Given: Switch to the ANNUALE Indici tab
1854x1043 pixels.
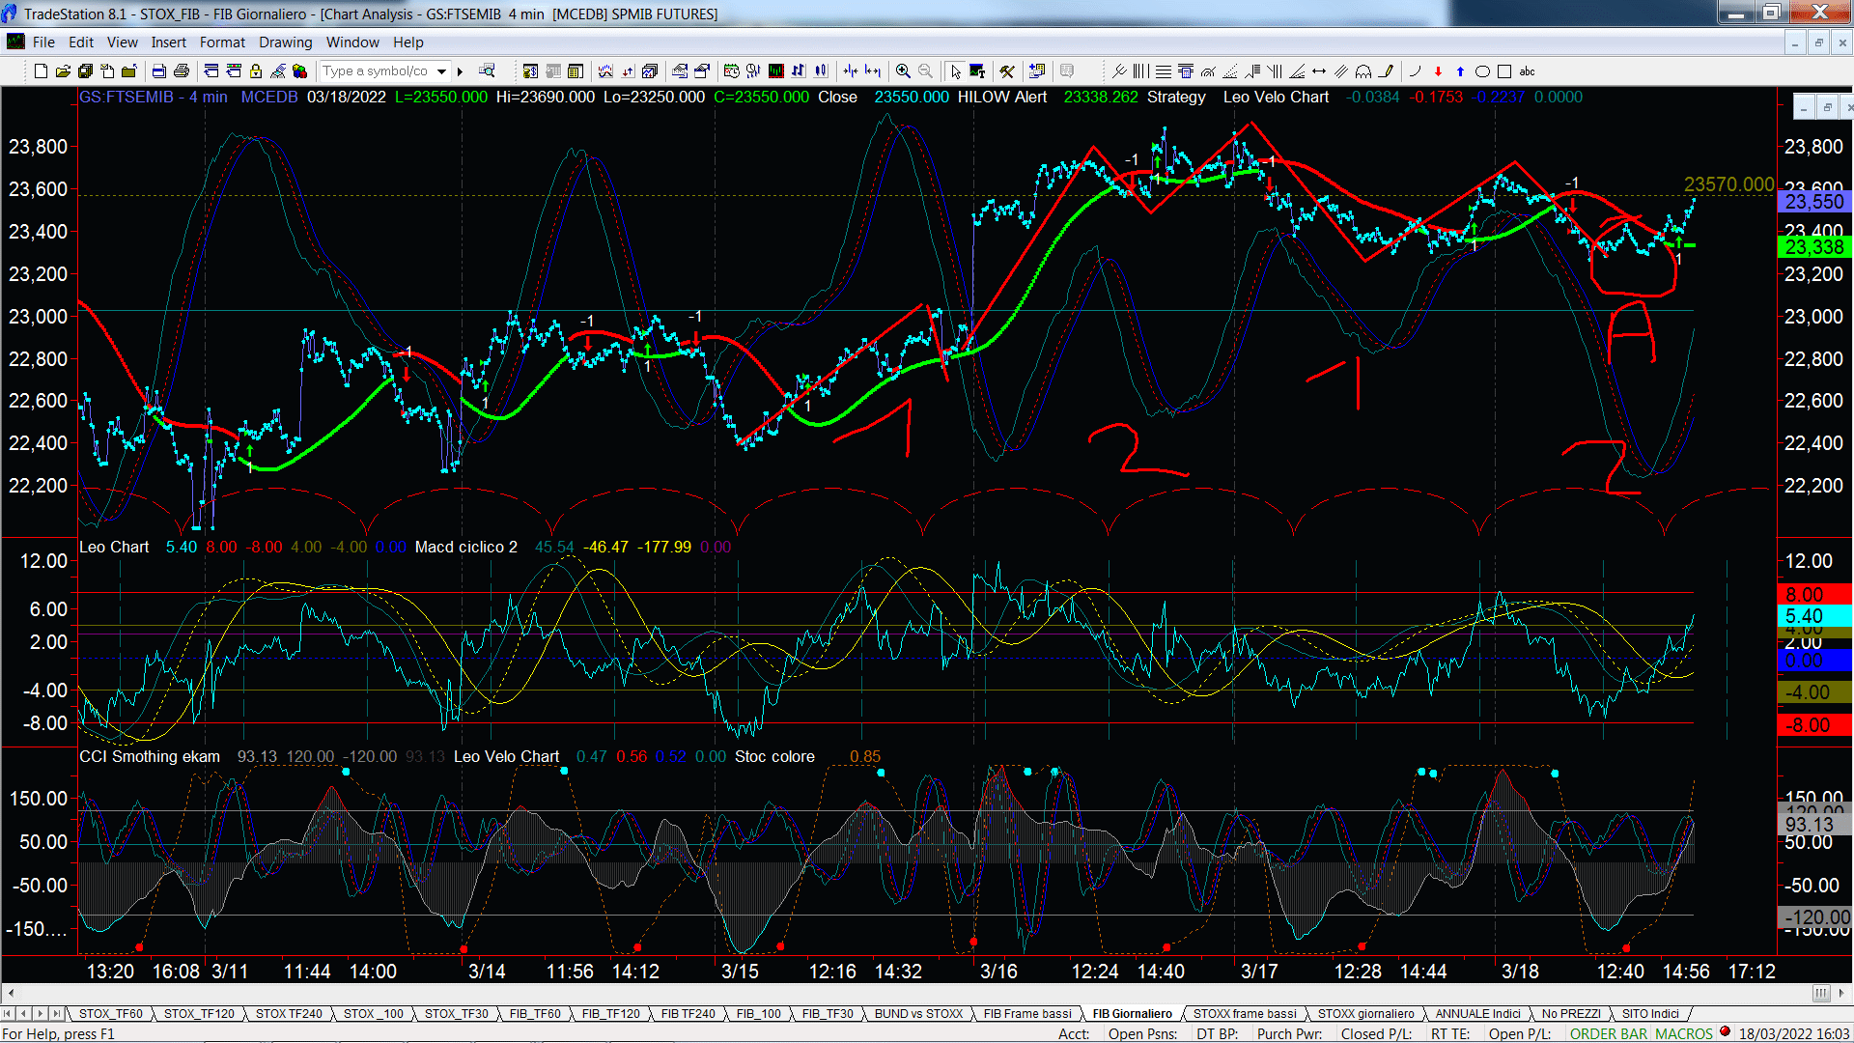Looking at the screenshot, I should [1477, 1013].
